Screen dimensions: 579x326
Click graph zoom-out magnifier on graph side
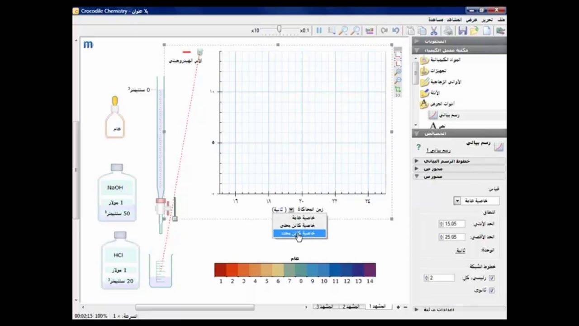398,81
